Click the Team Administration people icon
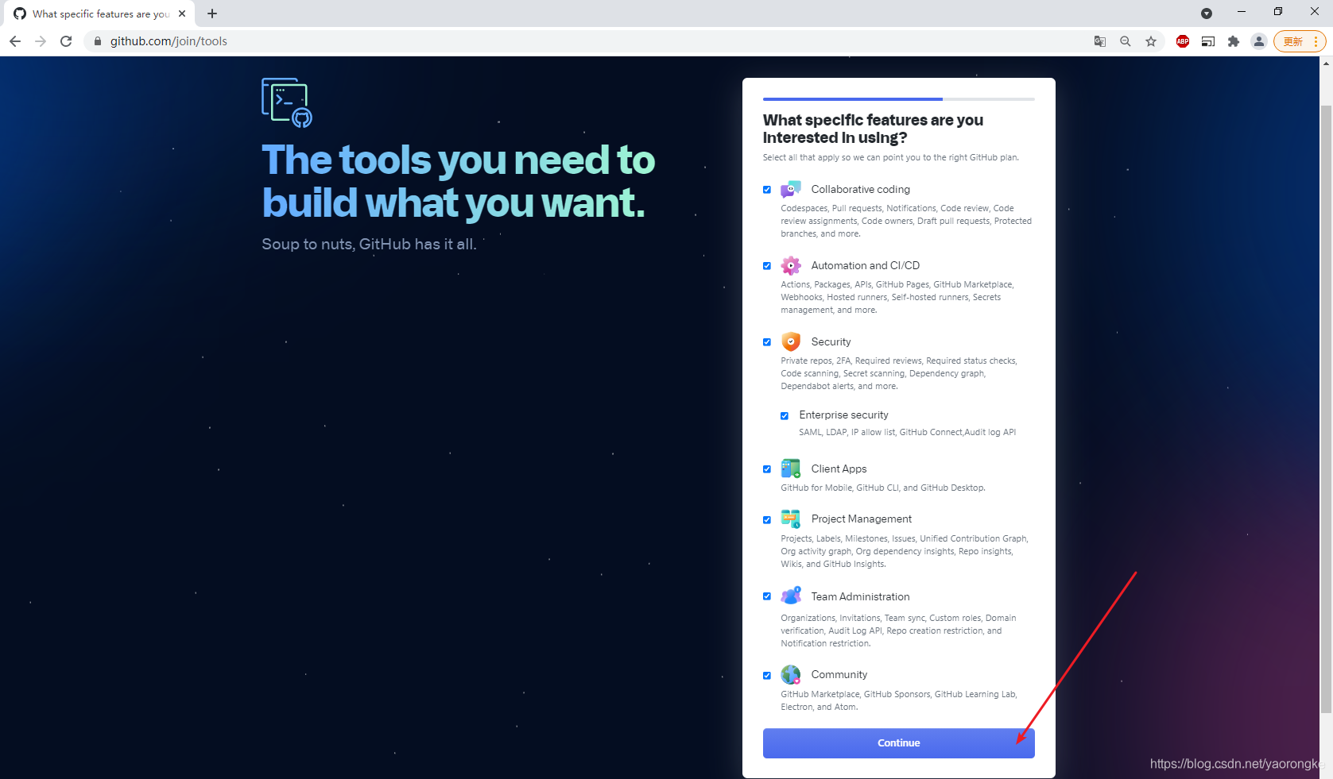 (x=791, y=596)
